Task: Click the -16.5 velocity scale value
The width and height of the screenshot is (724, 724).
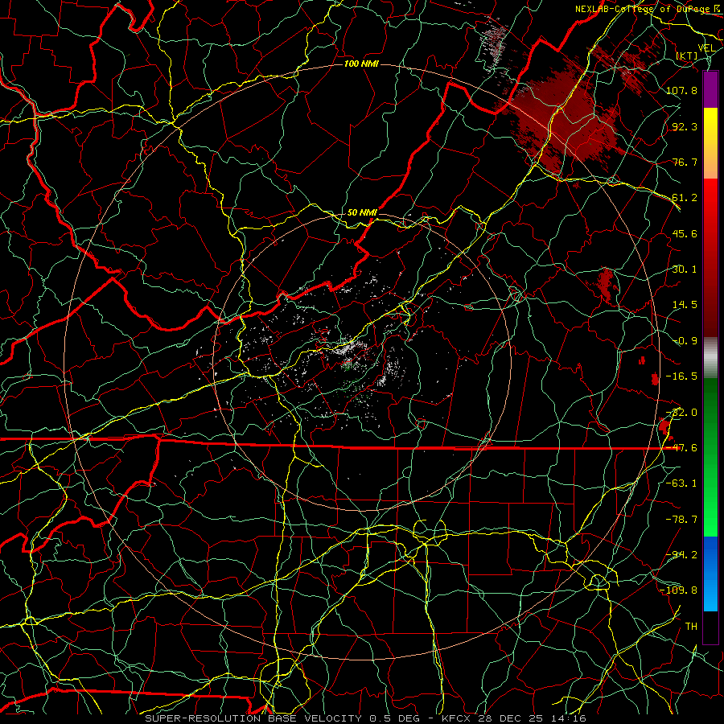Action: coord(681,376)
